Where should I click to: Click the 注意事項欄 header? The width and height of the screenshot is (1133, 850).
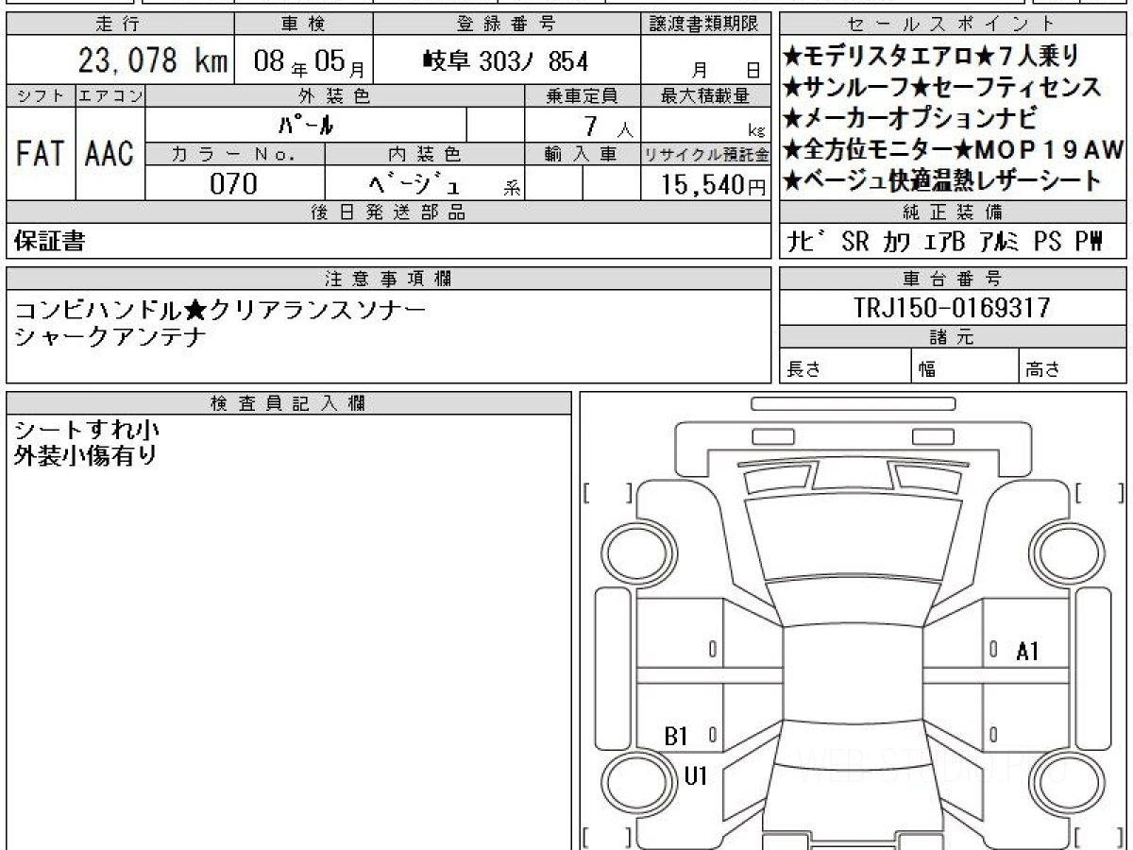pos(388,278)
